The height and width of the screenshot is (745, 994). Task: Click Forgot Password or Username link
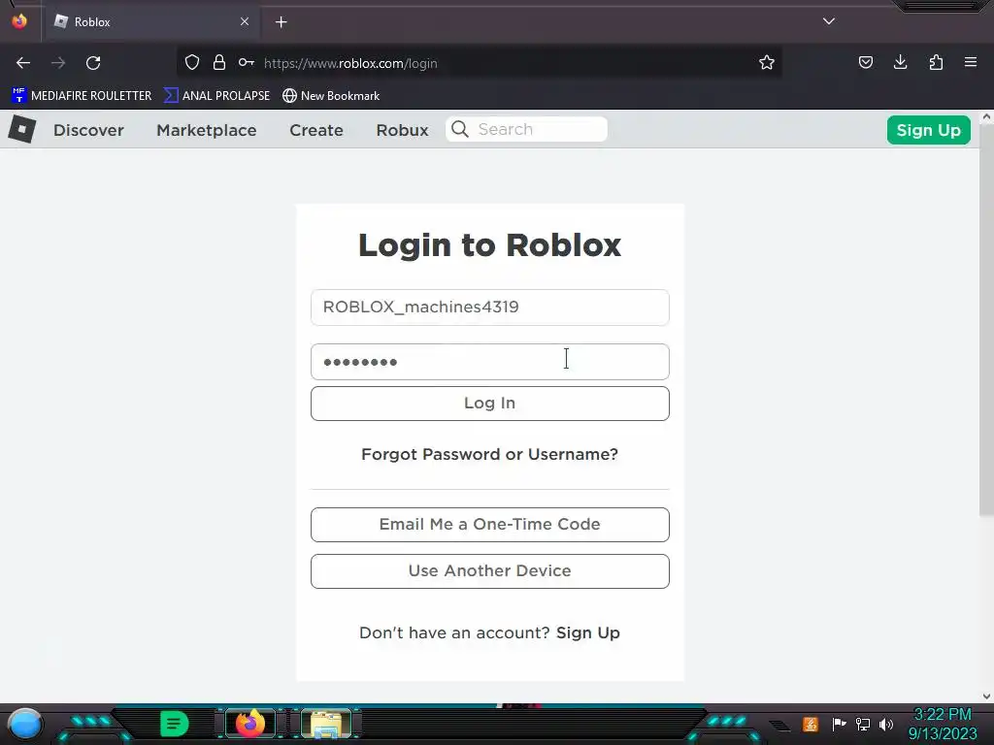point(489,454)
